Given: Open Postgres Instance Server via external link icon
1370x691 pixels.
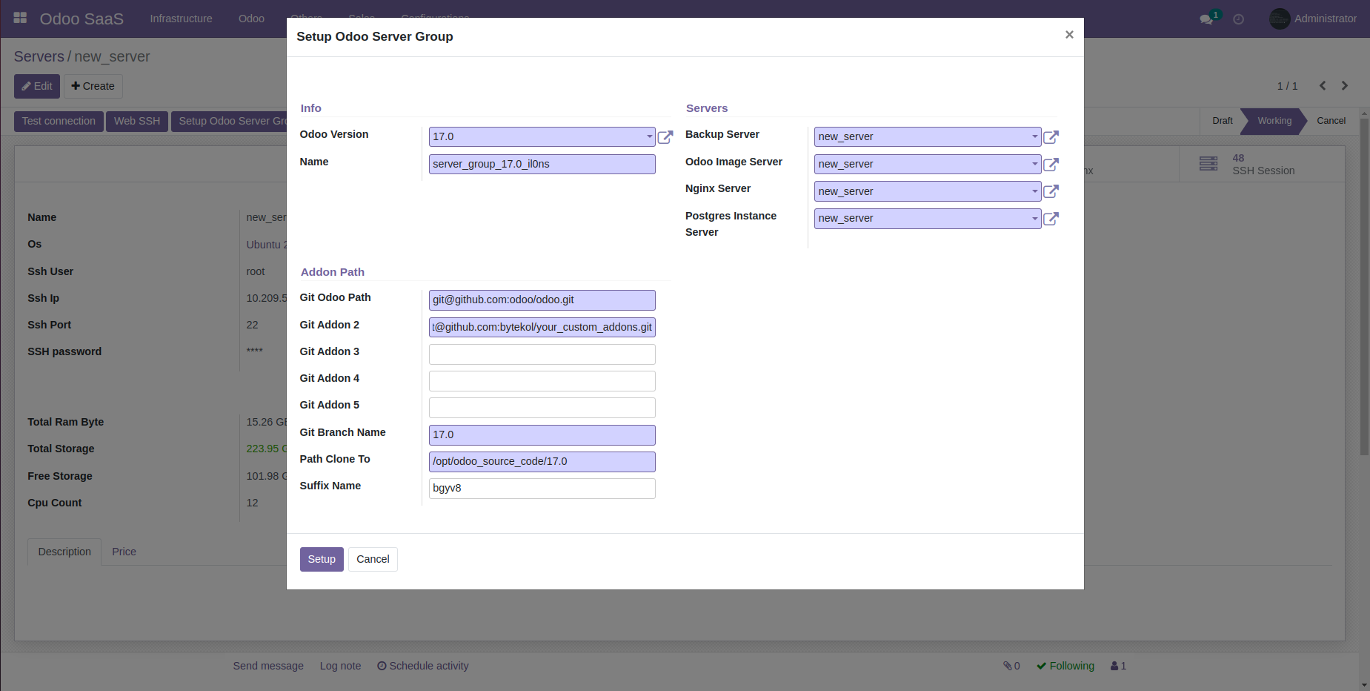Looking at the screenshot, I should (1051, 219).
